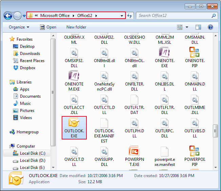This screenshot has width=221, height=191.
Task: Select the OneNoteSyncPC.dll file
Action: pyautogui.click(x=104, y=81)
